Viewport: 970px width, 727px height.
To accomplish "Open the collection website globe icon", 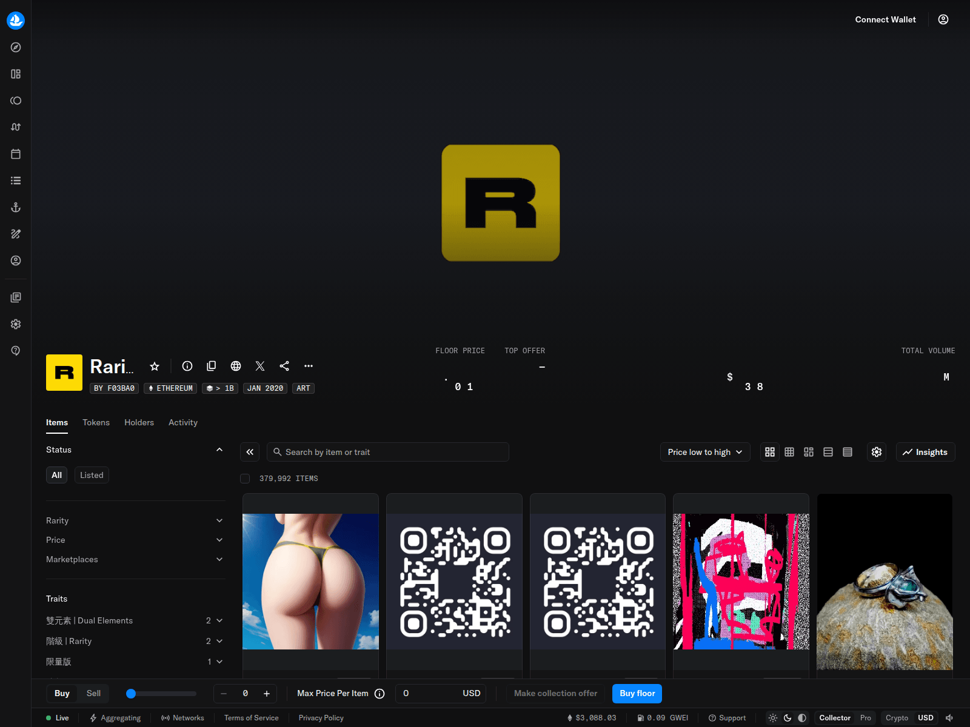I will 236,366.
